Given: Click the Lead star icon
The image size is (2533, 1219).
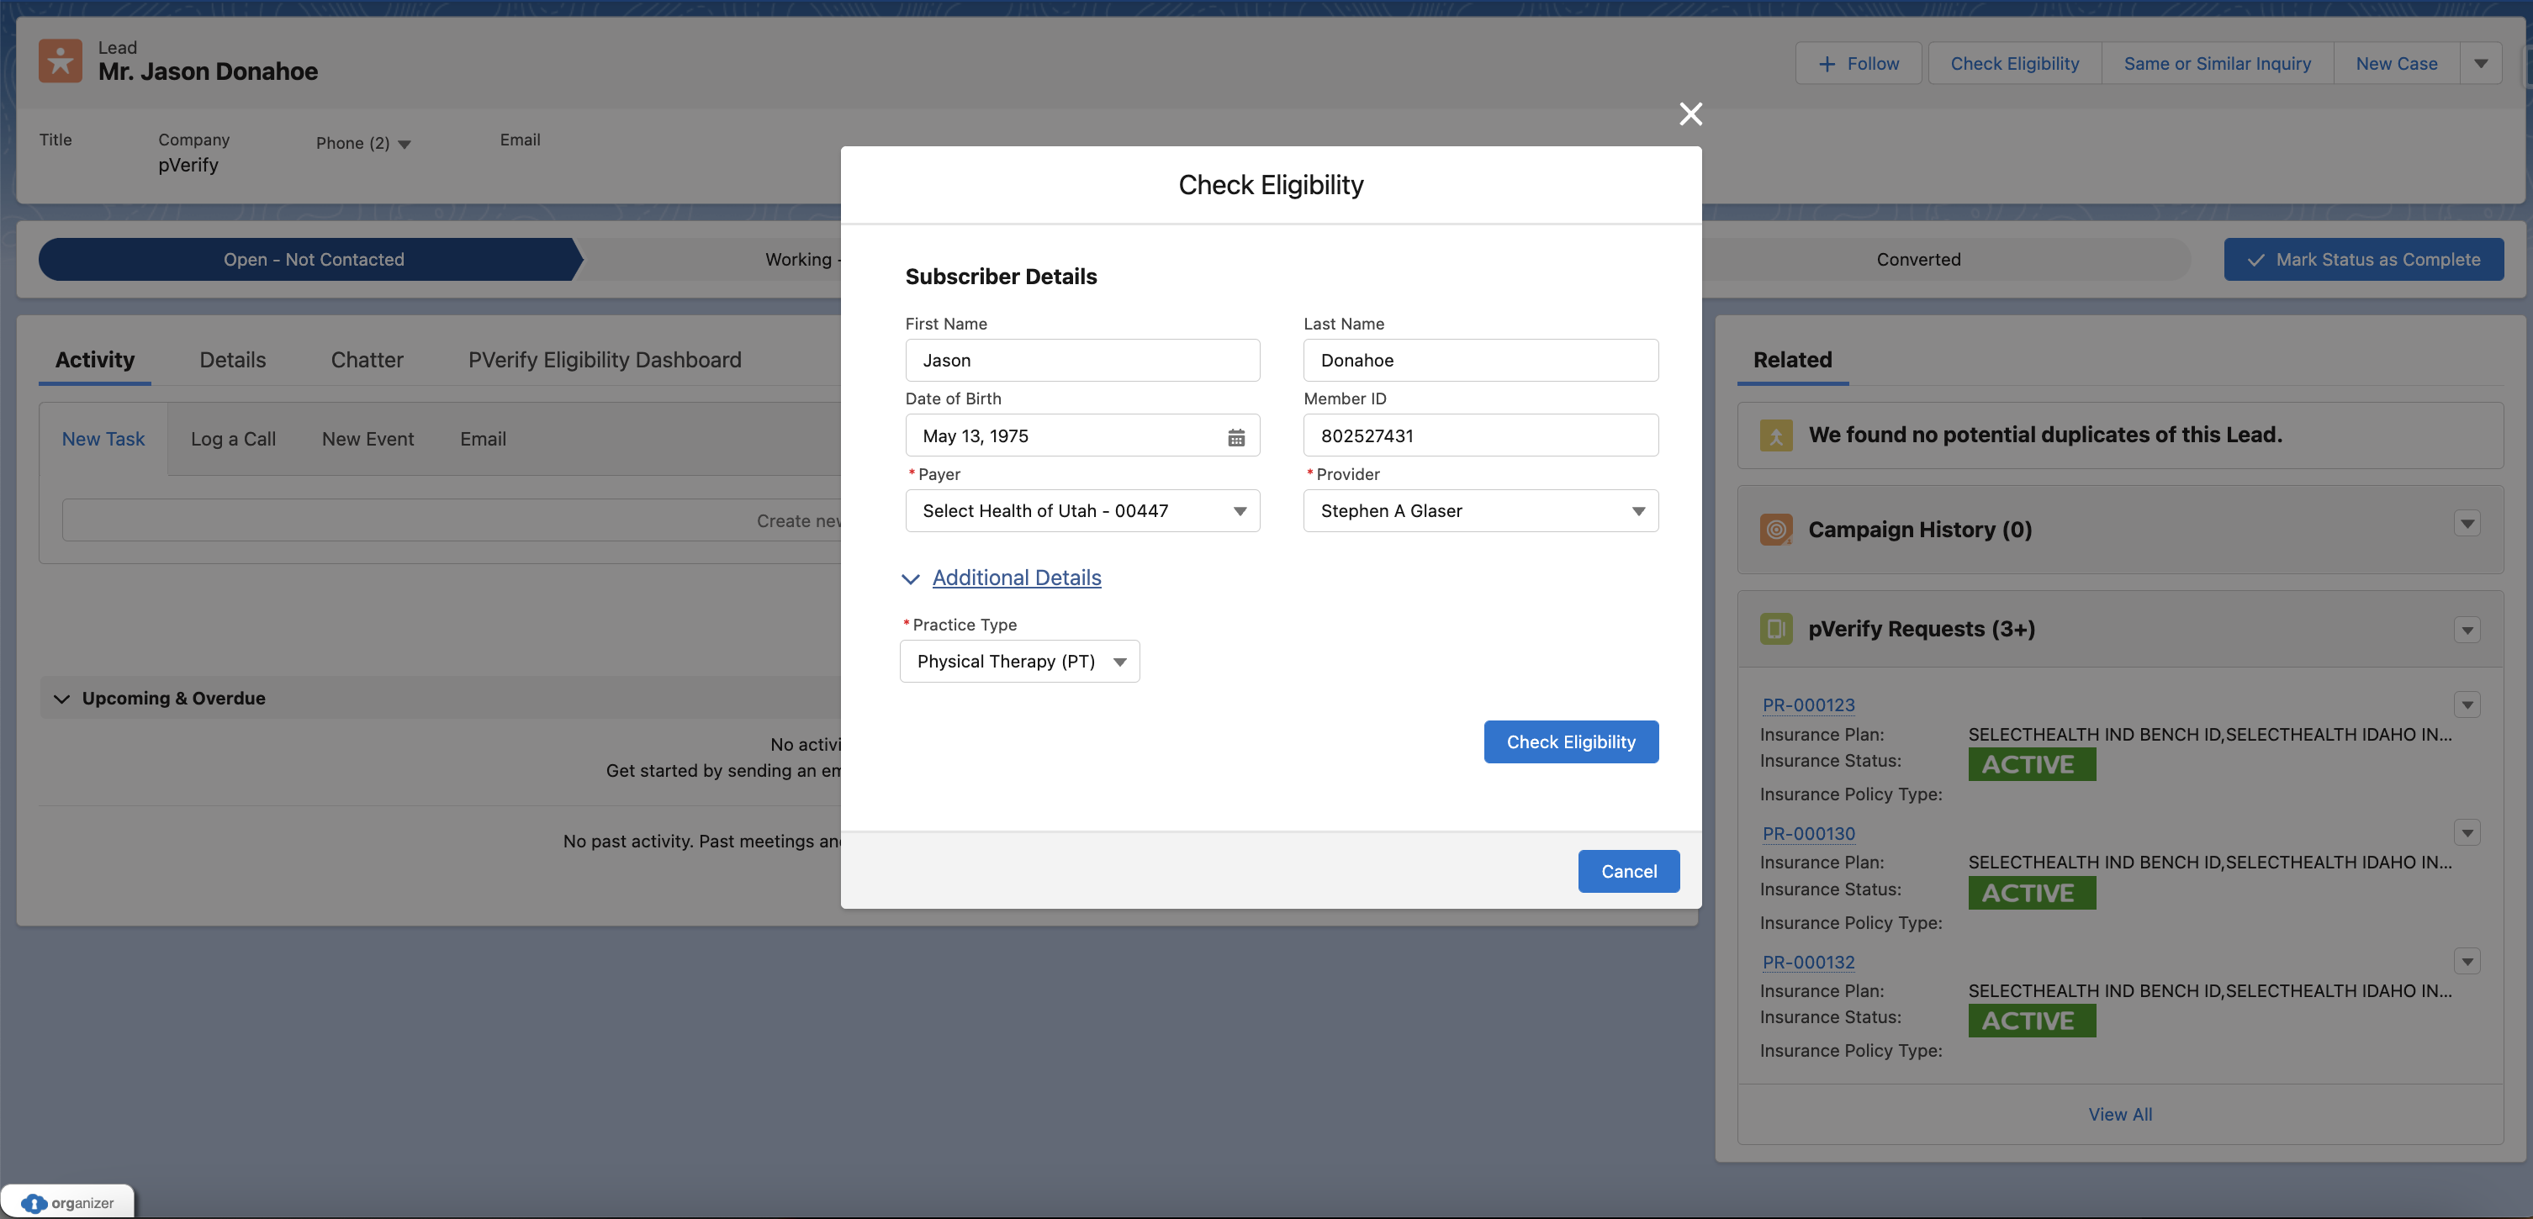Looking at the screenshot, I should pyautogui.click(x=60, y=61).
